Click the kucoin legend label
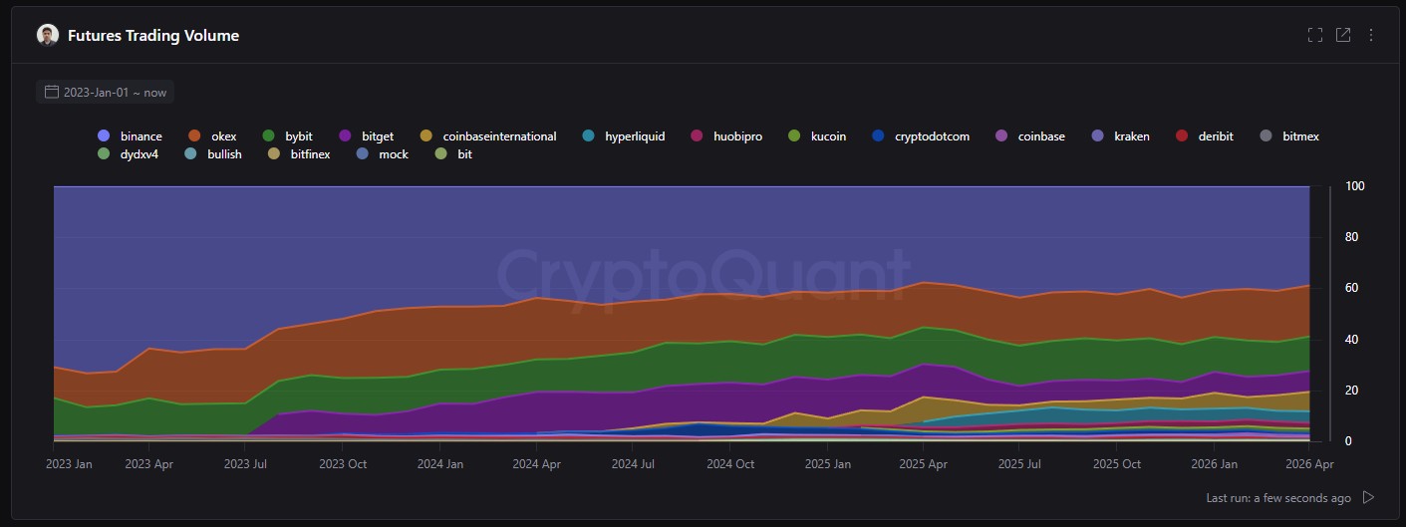This screenshot has width=1406, height=527. pyautogui.click(x=828, y=135)
